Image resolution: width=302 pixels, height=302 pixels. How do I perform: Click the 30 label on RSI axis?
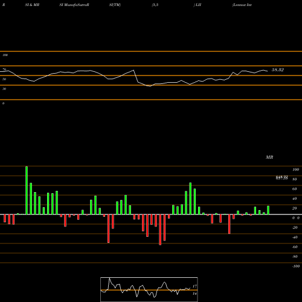[4, 89]
